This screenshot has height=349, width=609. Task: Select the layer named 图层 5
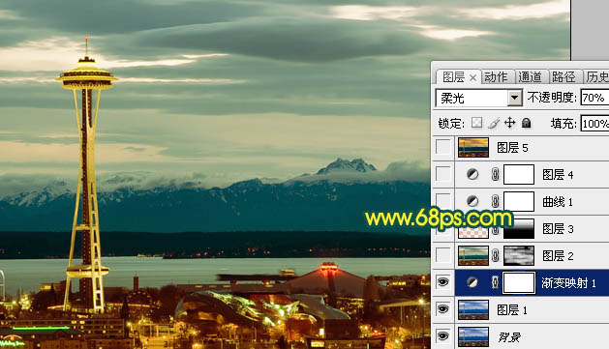[512, 148]
